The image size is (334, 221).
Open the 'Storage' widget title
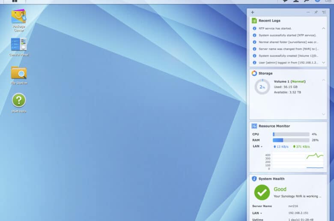point(265,73)
